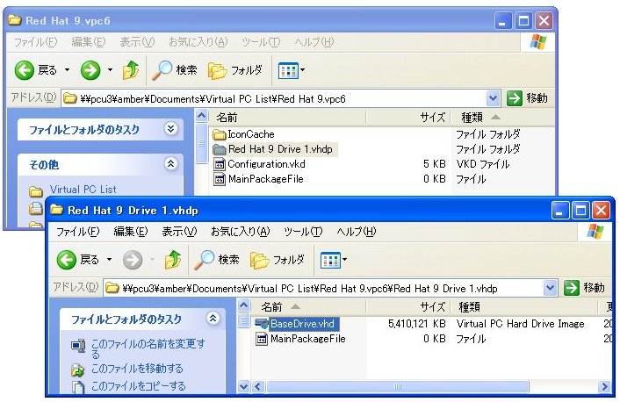Sort by 種類 column in Red Hat 9.vpc6 window
Viewport: 620px width, 402px height.
[x=502, y=118]
